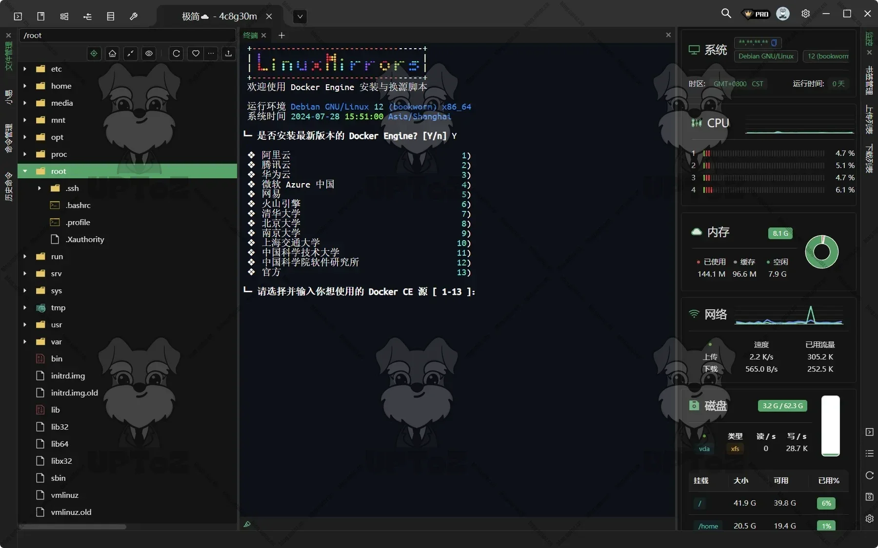The width and height of the screenshot is (878, 548).
Task: Click the Debian GNU/Linux system tag
Action: tap(766, 56)
